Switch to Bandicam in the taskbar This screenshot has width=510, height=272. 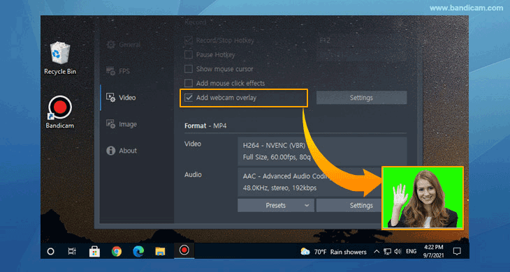click(184, 250)
